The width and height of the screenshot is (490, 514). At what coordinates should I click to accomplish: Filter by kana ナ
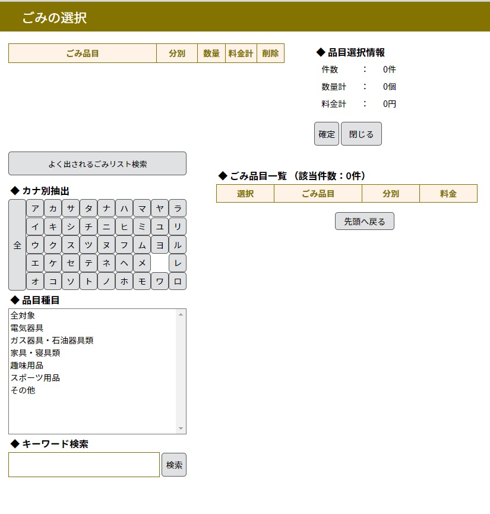coord(106,208)
